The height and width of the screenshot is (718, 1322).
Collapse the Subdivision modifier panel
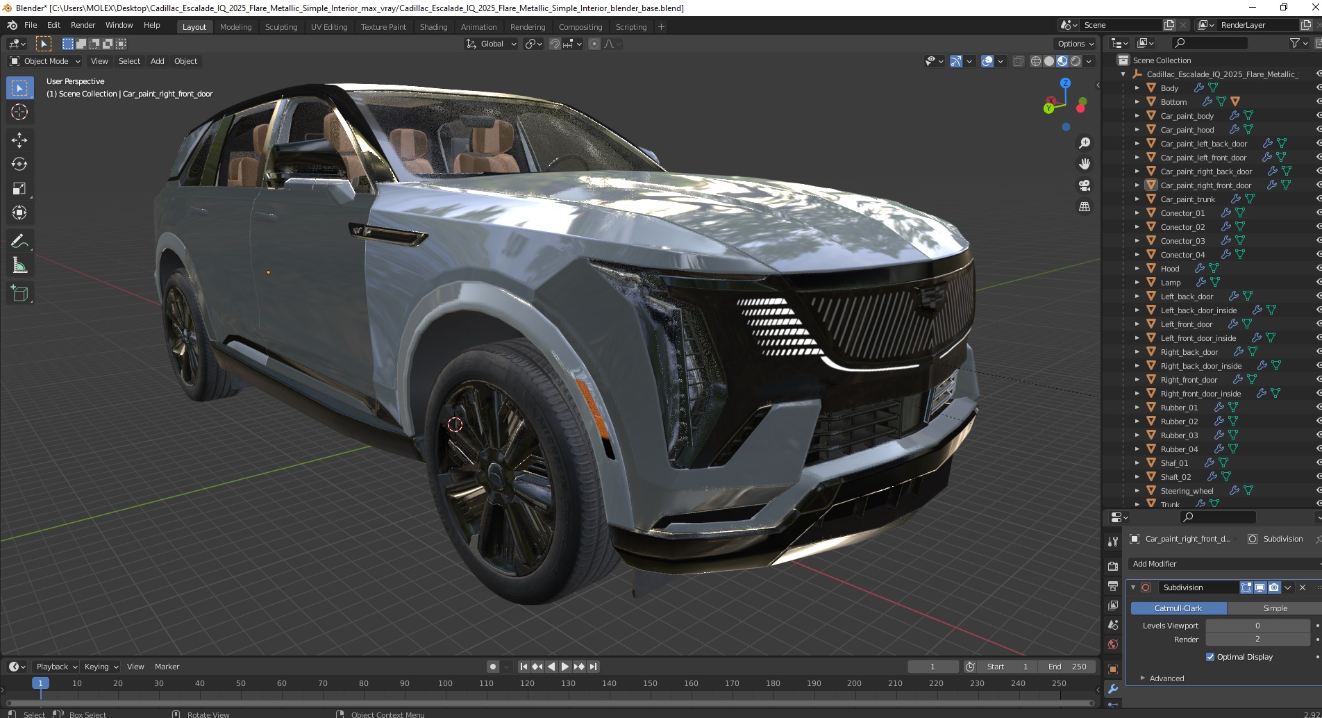click(1133, 587)
